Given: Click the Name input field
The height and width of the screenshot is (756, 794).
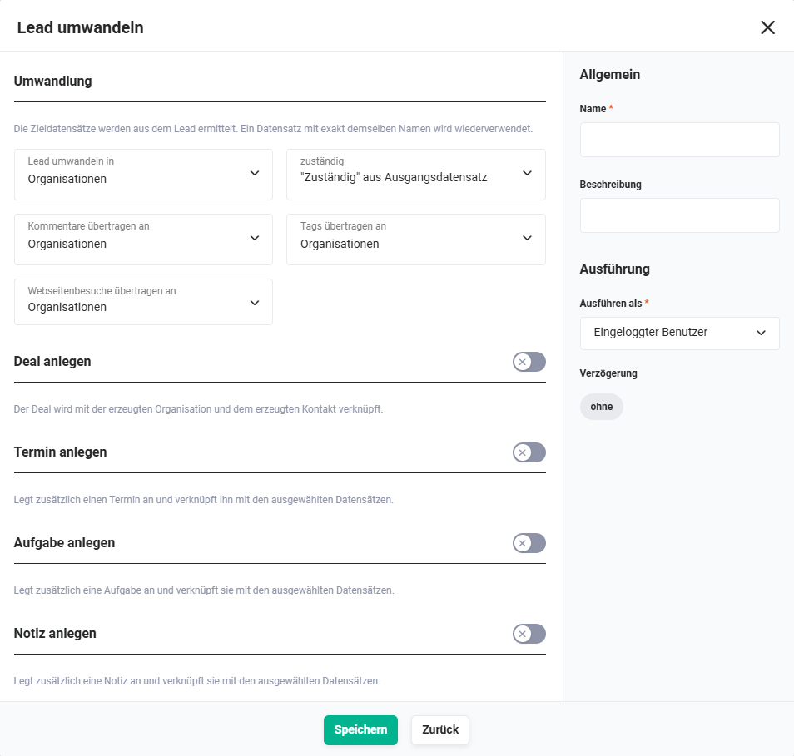Looking at the screenshot, I should point(679,140).
